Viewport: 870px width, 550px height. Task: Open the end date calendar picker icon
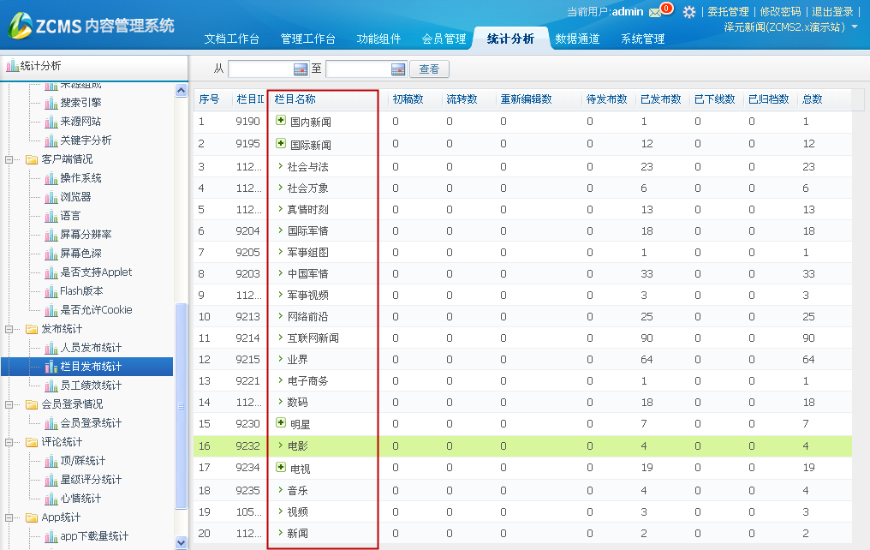point(398,69)
